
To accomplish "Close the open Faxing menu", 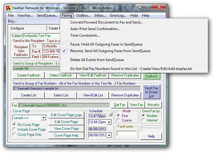I will click(67, 15).
